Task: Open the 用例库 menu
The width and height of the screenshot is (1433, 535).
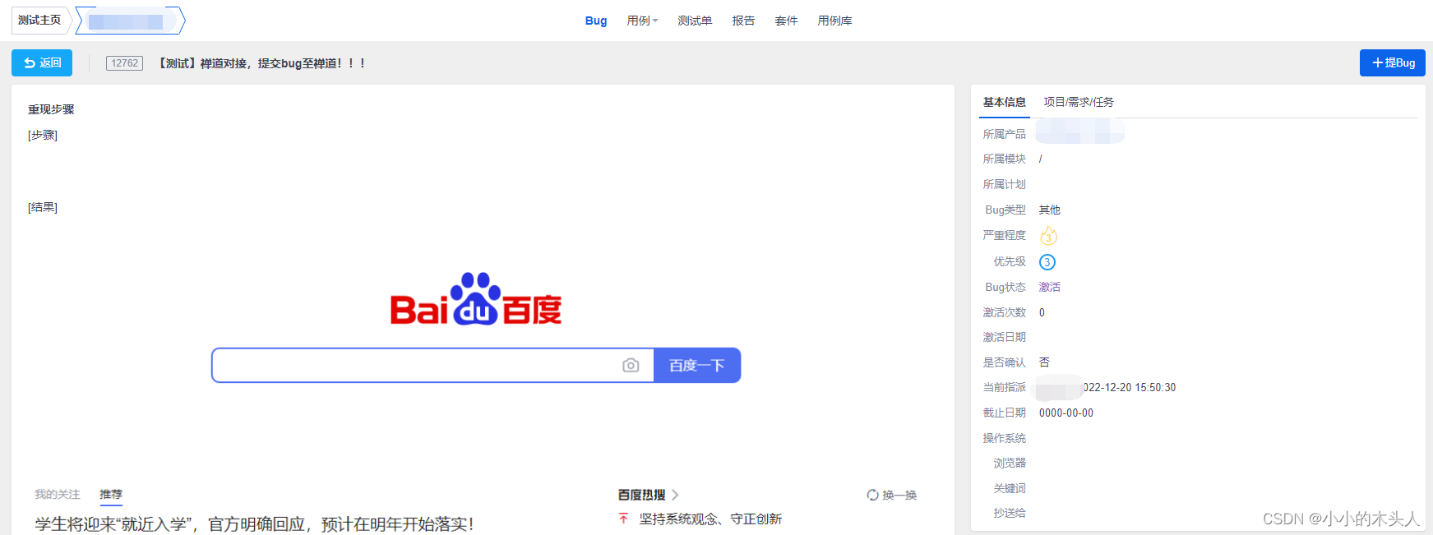Action: click(x=834, y=21)
